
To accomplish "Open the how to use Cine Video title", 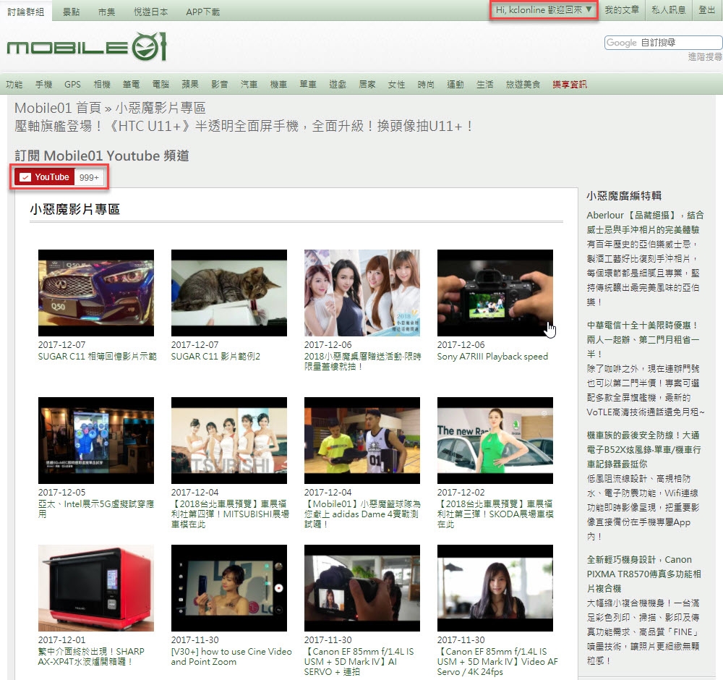I will (231, 656).
